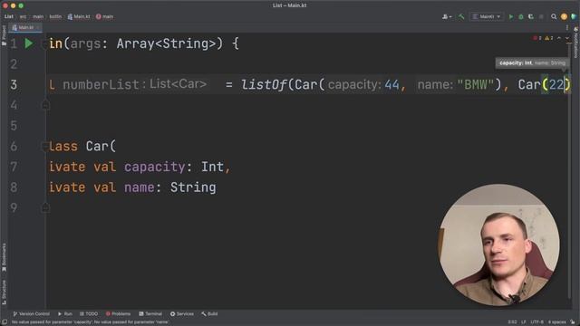Click the green Run button in toolbar
The width and height of the screenshot is (580, 326).
click(x=511, y=16)
